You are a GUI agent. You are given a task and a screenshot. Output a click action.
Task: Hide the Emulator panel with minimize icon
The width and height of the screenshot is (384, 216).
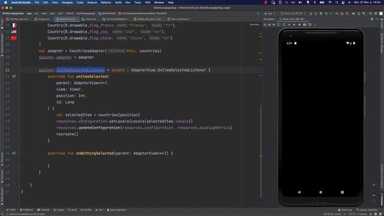[377, 19]
